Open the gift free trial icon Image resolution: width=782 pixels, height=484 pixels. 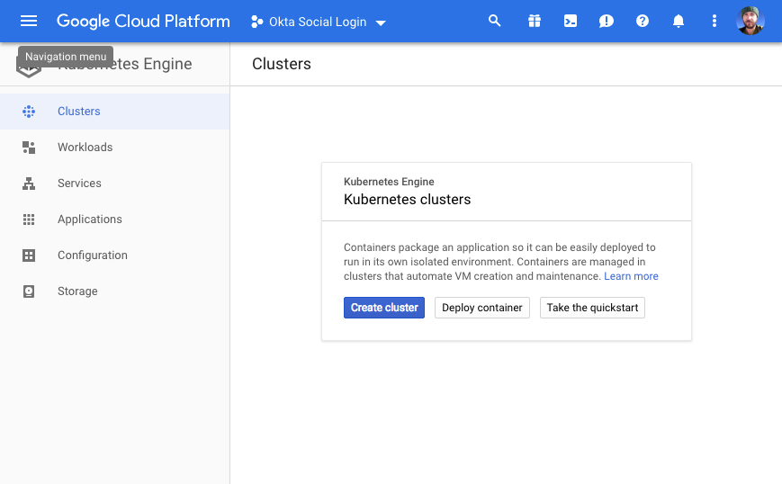[535, 21]
